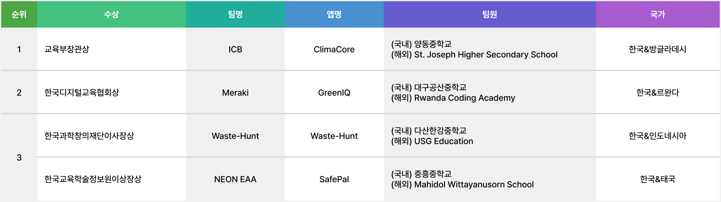Click the 팀원 column header
The image size is (721, 202).
(x=489, y=14)
